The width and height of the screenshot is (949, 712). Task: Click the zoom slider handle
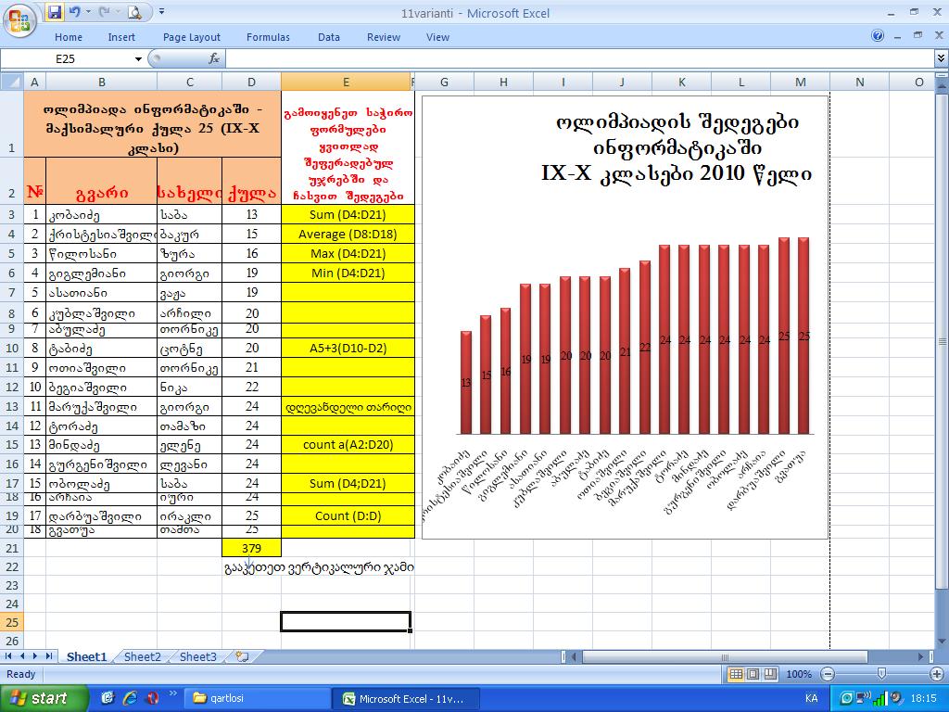882,674
